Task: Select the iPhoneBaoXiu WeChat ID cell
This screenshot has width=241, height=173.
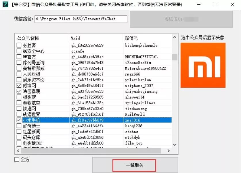Action: point(138,63)
